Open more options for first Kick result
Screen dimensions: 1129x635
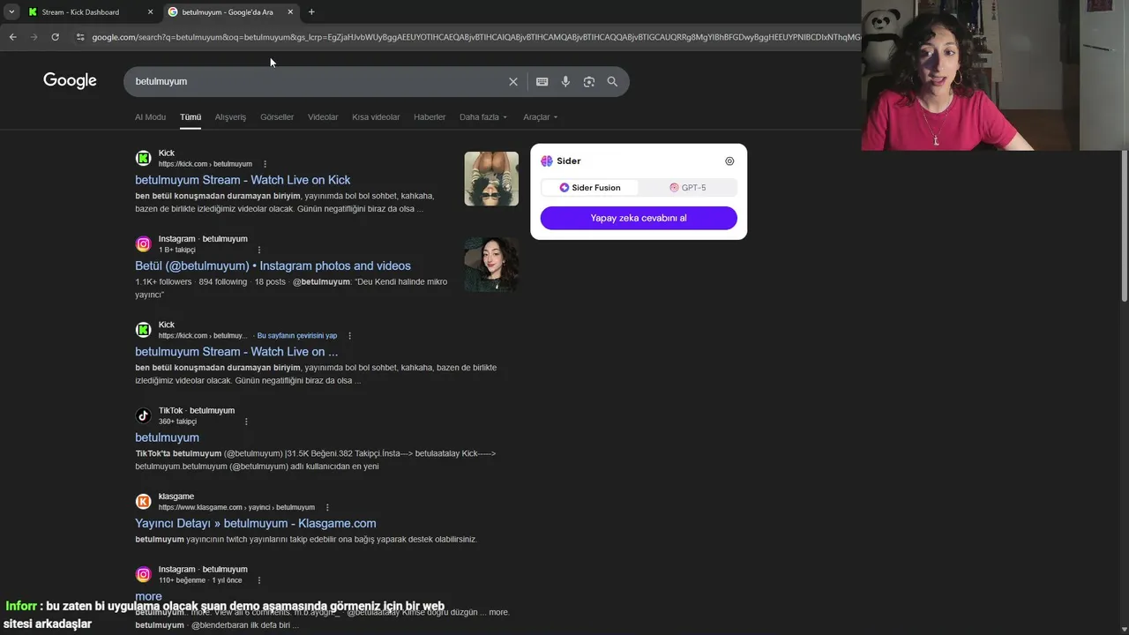point(265,164)
